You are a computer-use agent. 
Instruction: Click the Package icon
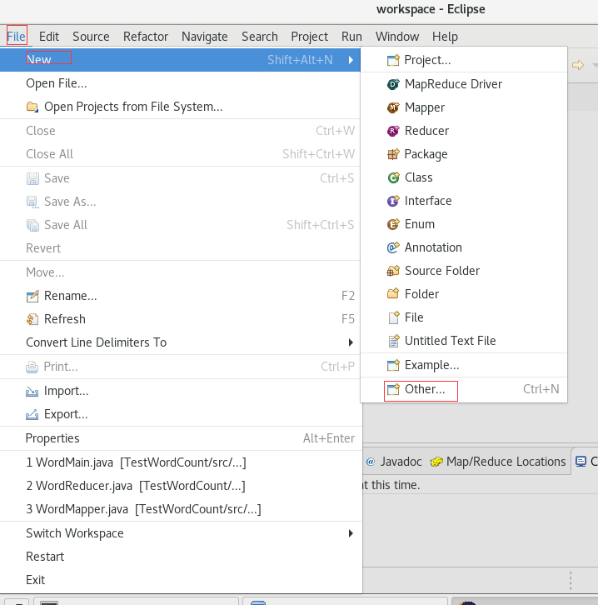(393, 154)
